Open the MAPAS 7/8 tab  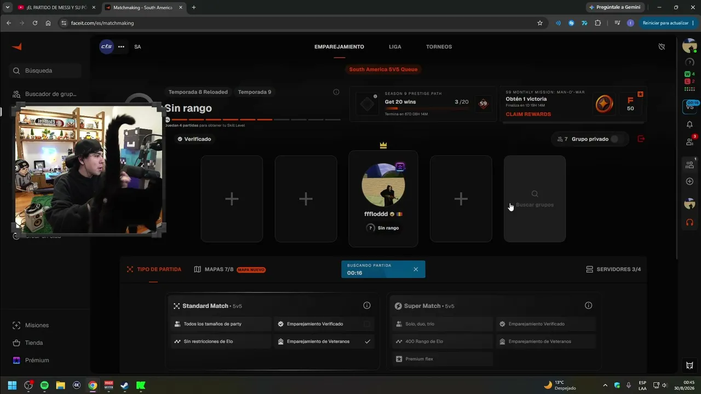(230, 269)
